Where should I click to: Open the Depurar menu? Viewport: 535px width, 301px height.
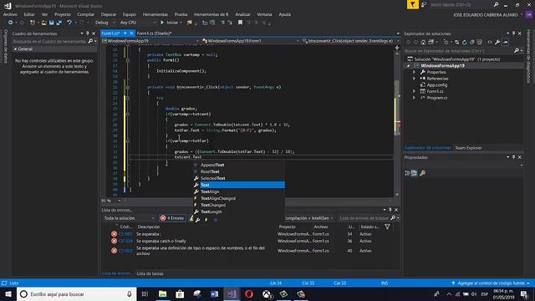click(x=109, y=14)
